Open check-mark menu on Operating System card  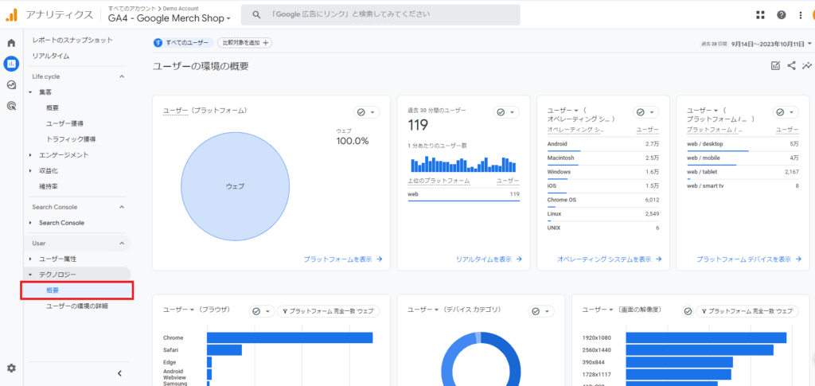646,112
